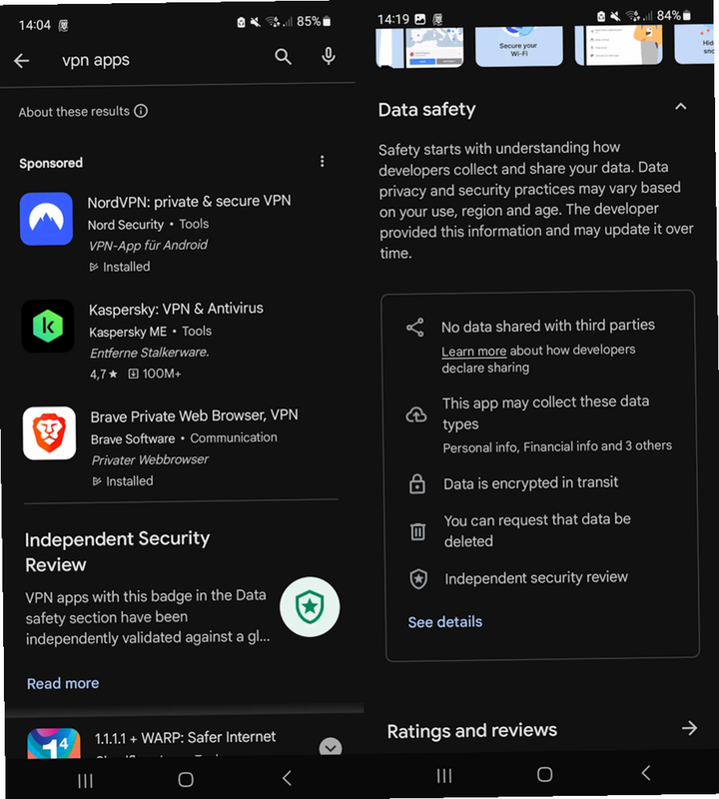719x799 pixels.
Task: Tap the microphone voice search icon
Action: pyautogui.click(x=329, y=56)
